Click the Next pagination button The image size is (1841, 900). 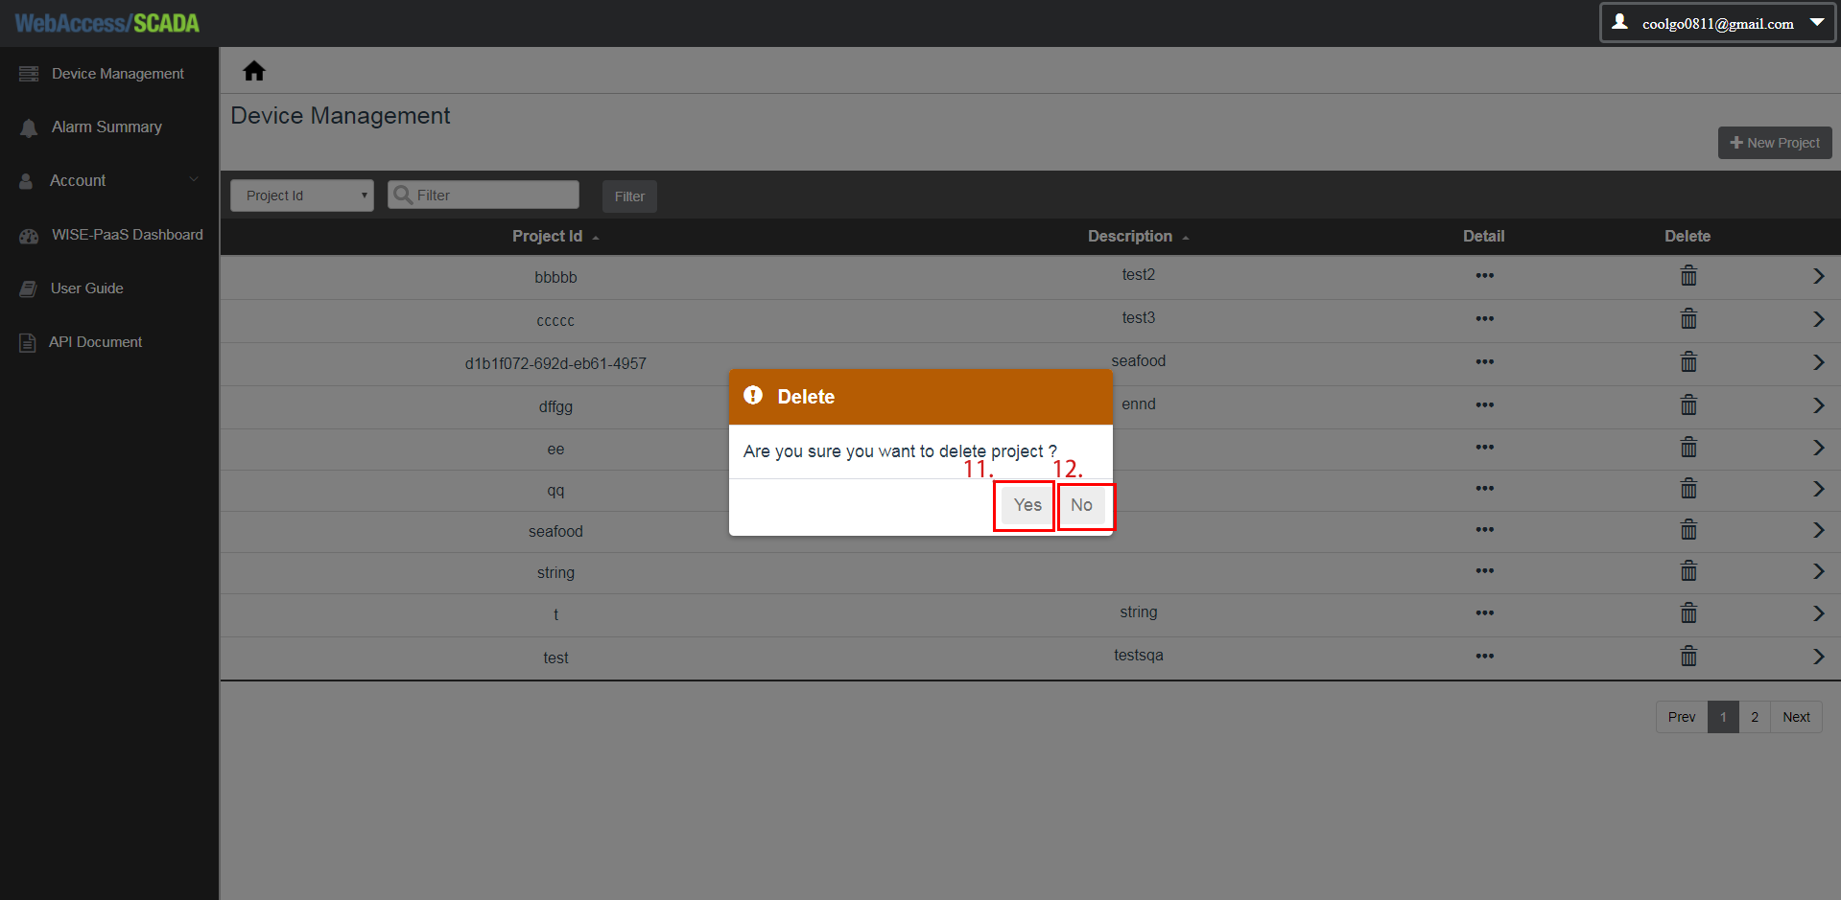point(1796,717)
